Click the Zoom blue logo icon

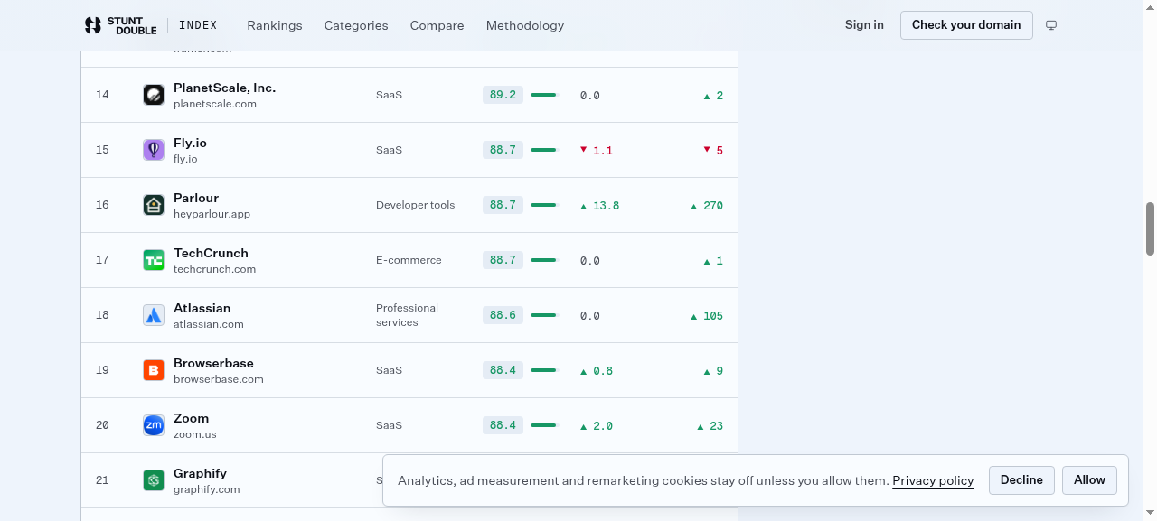[x=154, y=425]
